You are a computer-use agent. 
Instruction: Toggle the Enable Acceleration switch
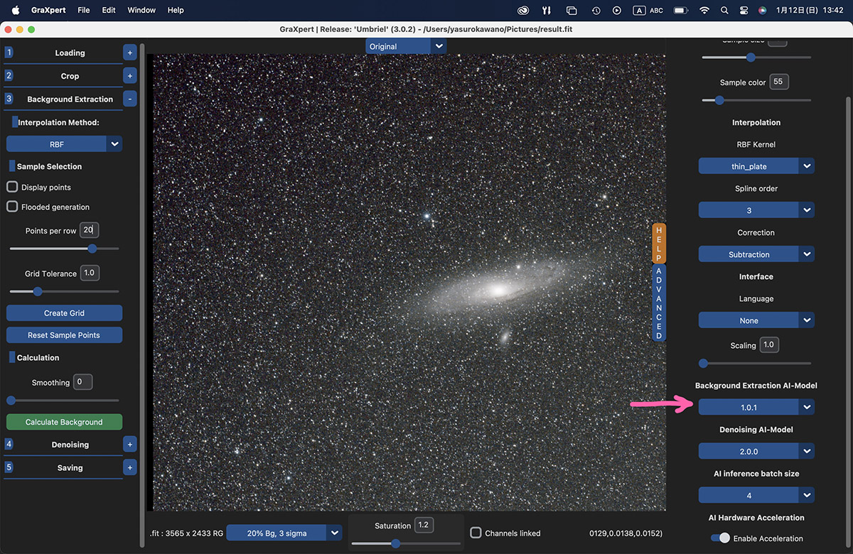tap(720, 538)
